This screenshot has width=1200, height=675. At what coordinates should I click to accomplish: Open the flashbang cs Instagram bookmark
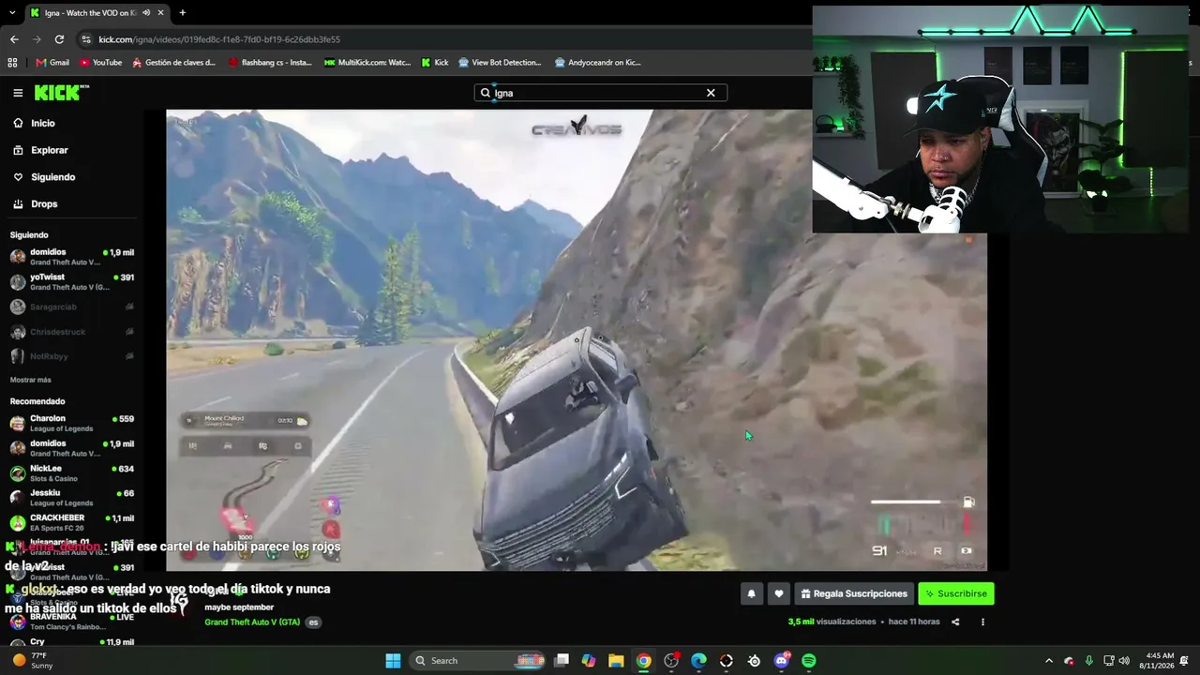(269, 63)
